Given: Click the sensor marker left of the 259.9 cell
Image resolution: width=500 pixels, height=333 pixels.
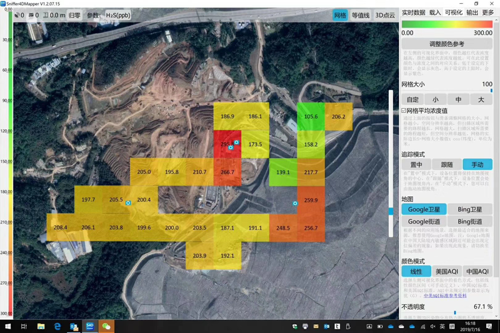Looking at the screenshot, I should coord(295,203).
